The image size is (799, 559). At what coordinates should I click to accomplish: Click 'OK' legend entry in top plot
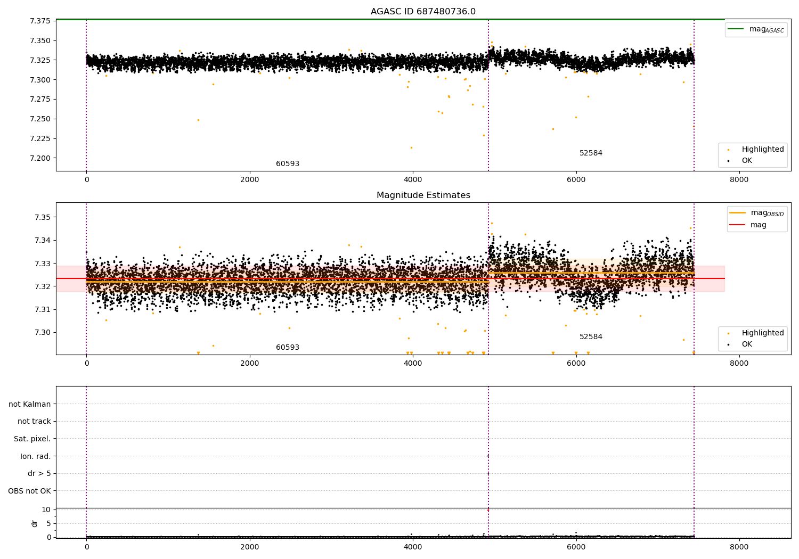[x=747, y=161]
